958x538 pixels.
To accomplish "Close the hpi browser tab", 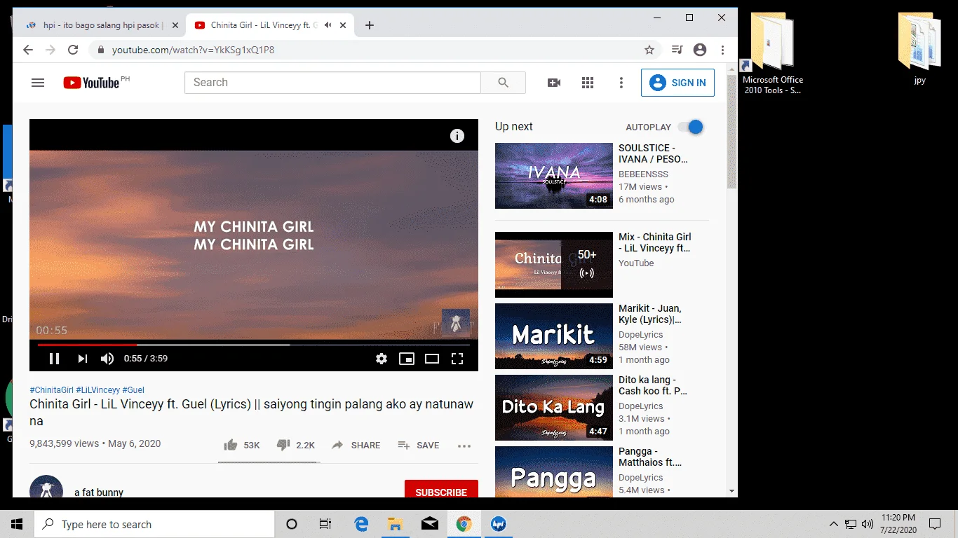I will (x=175, y=25).
